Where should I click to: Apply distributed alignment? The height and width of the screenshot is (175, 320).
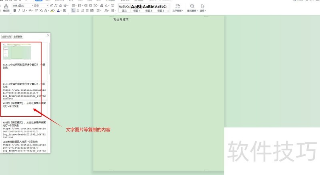[x=92, y=10]
